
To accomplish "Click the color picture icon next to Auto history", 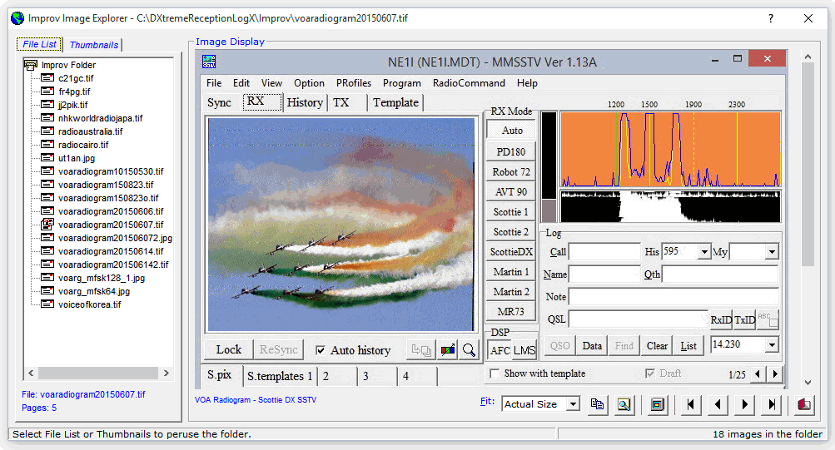I will 449,350.
